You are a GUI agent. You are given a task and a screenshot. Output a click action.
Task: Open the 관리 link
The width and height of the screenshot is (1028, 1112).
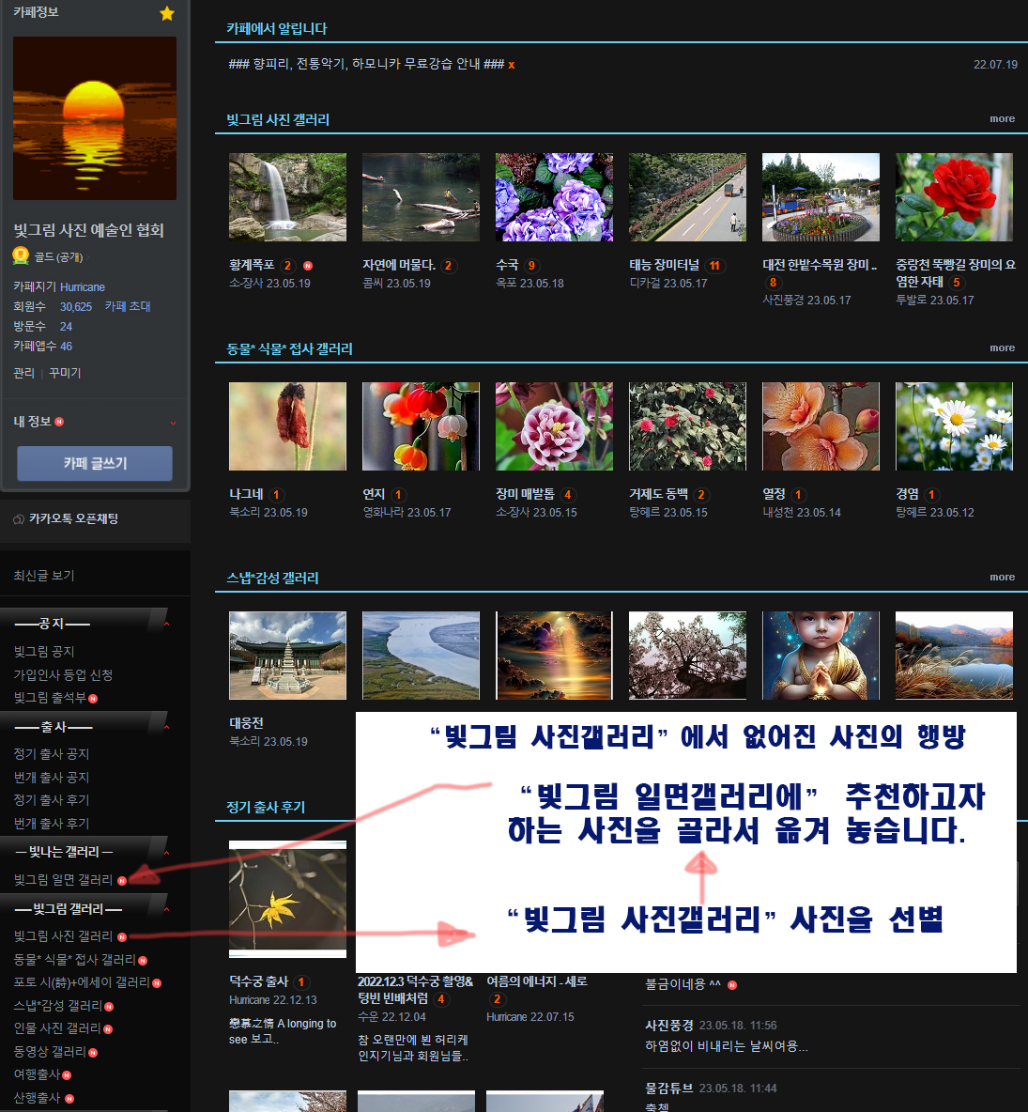[24, 373]
